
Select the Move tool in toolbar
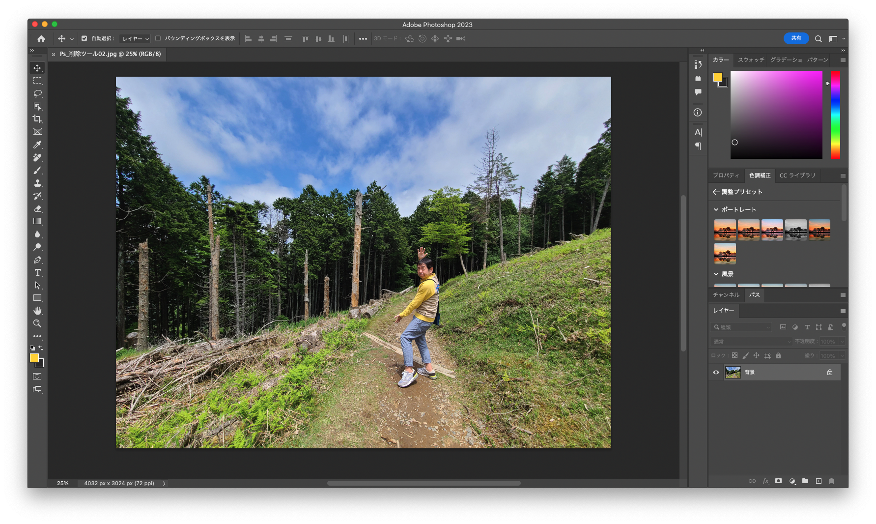click(x=37, y=68)
